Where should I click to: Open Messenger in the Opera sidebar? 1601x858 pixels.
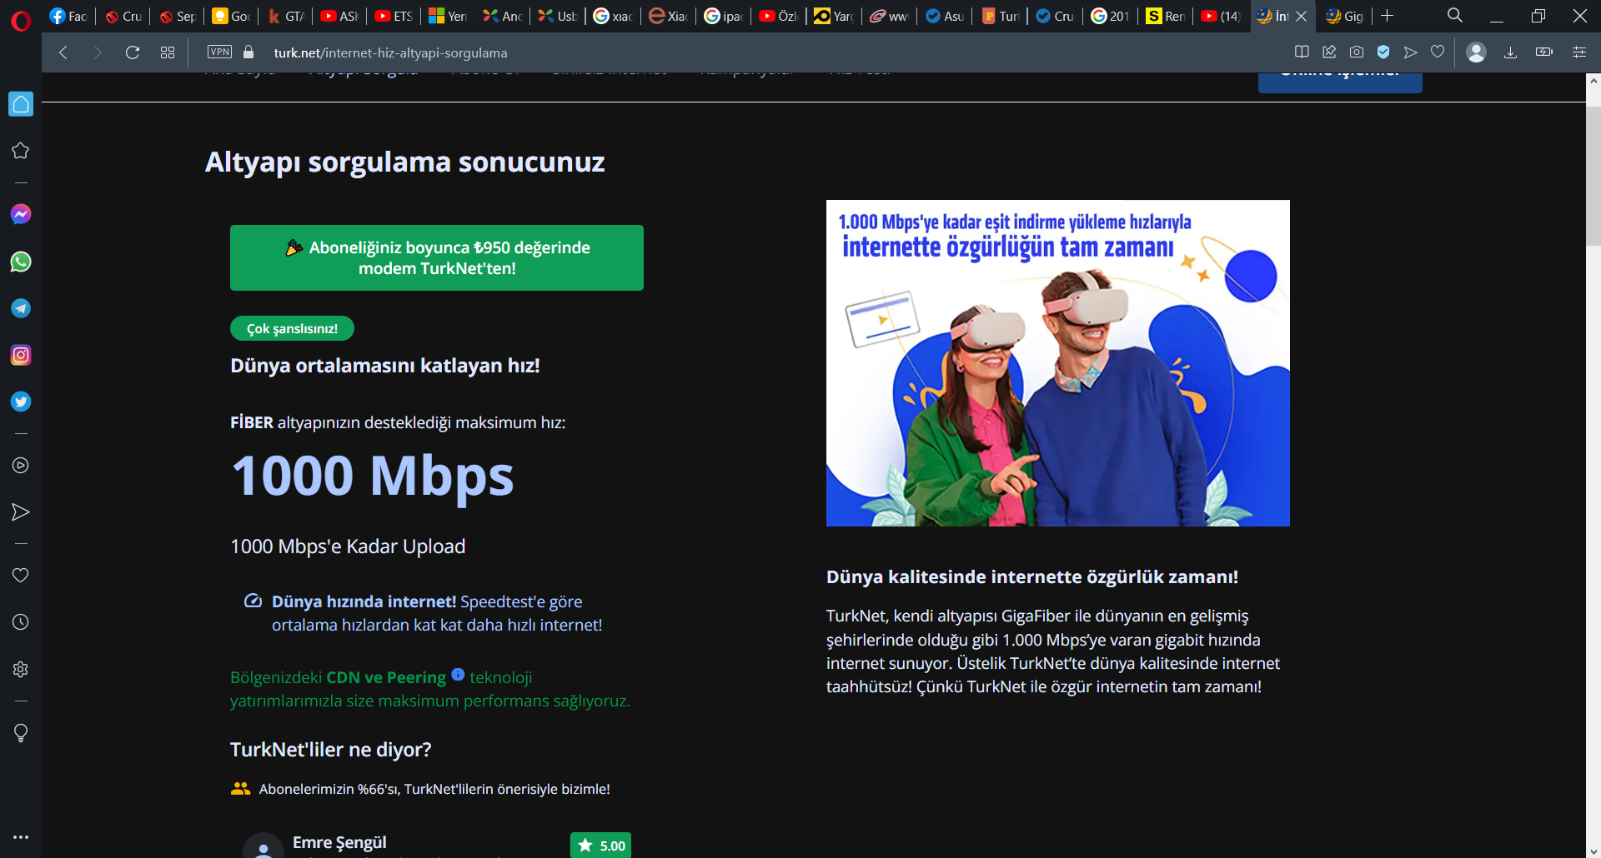21,215
